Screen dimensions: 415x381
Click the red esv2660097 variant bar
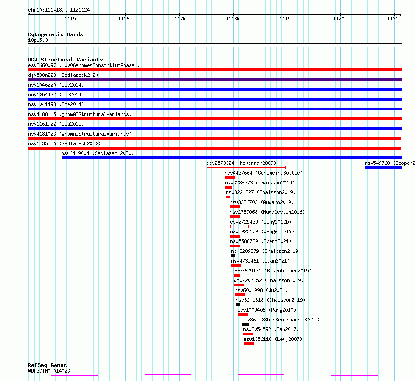click(x=214, y=70)
